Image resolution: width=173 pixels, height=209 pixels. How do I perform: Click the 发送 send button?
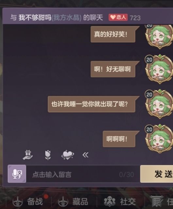pyautogui.click(x=157, y=174)
